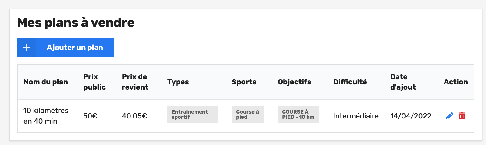Click the Mes plans à vendre heading
The width and height of the screenshot is (486, 145).
76,23
